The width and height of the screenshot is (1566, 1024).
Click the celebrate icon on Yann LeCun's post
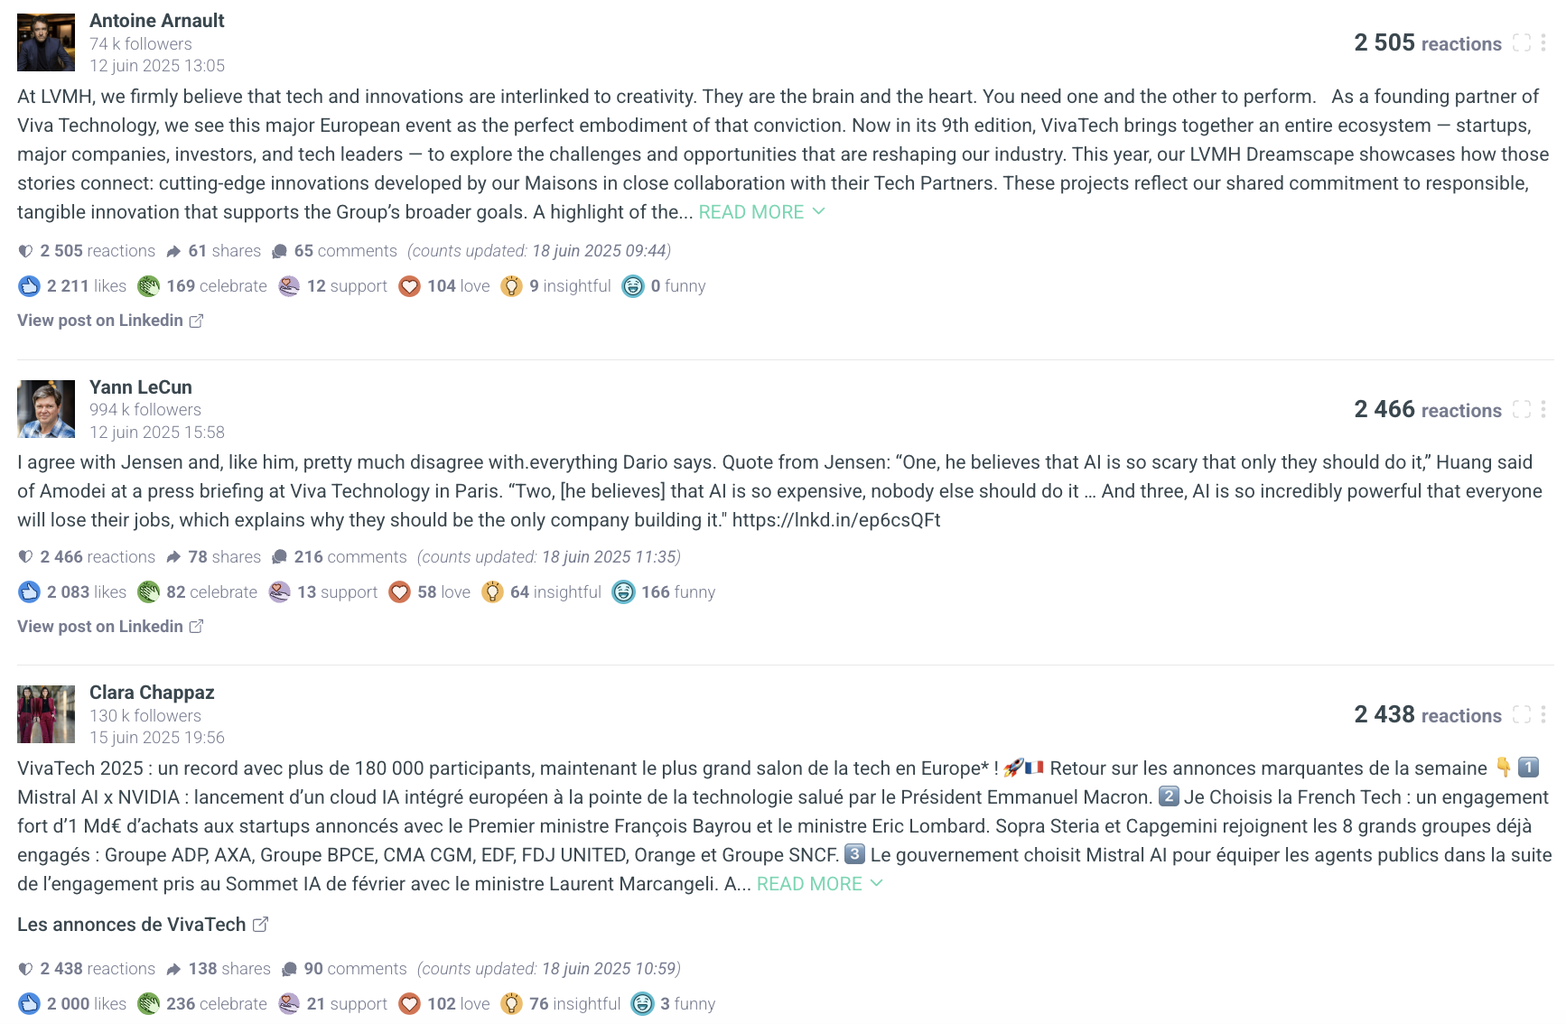pos(148,592)
